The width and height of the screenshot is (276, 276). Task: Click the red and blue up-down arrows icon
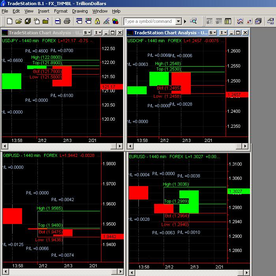(x=249, y=21)
